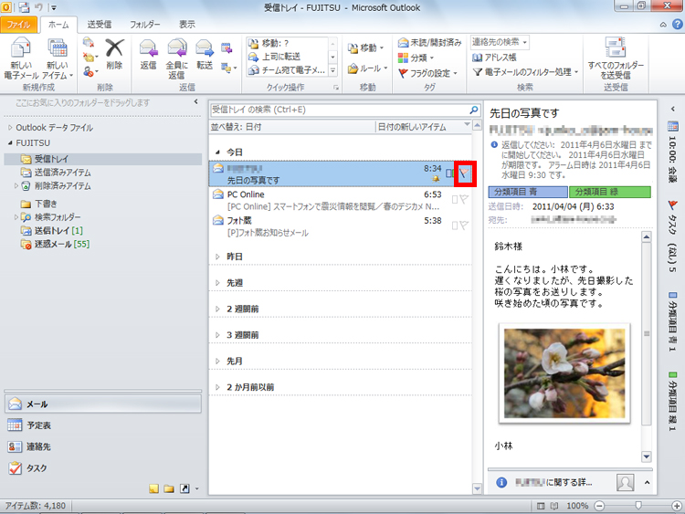Select チーム宛て電子メール quick step
The height and width of the screenshot is (514, 685).
(287, 70)
